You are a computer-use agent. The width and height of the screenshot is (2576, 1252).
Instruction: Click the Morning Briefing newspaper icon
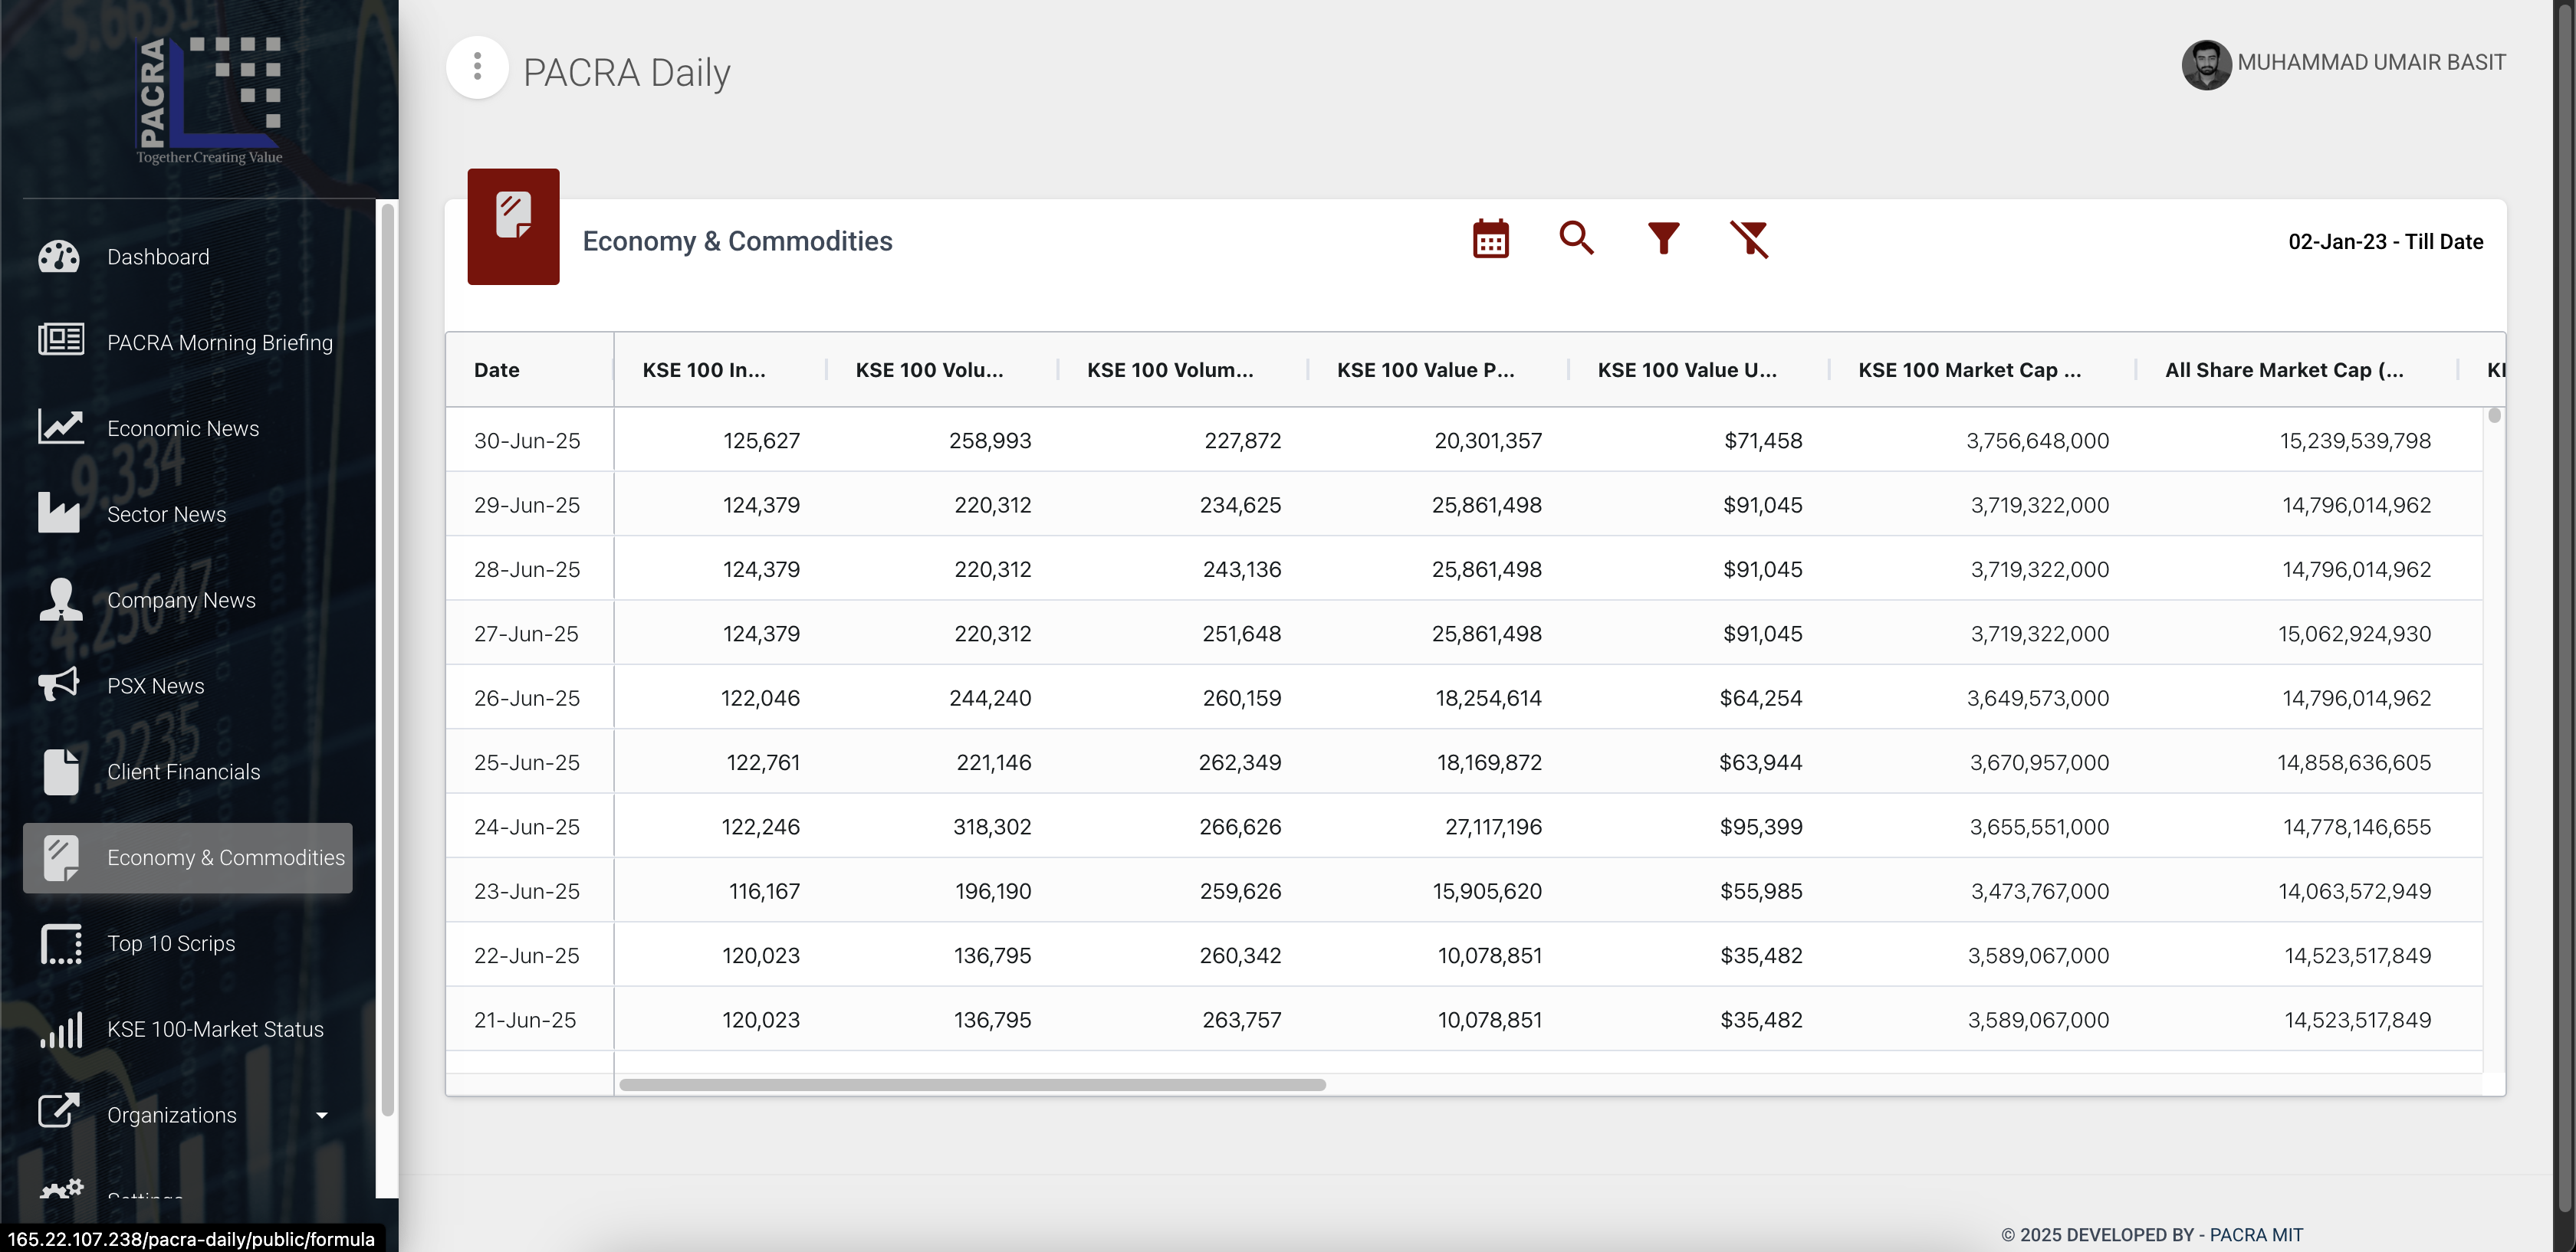tap(60, 339)
